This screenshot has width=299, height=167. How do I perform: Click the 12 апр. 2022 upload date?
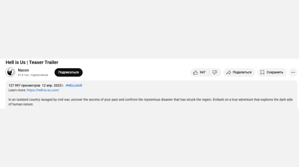click(x=53, y=86)
